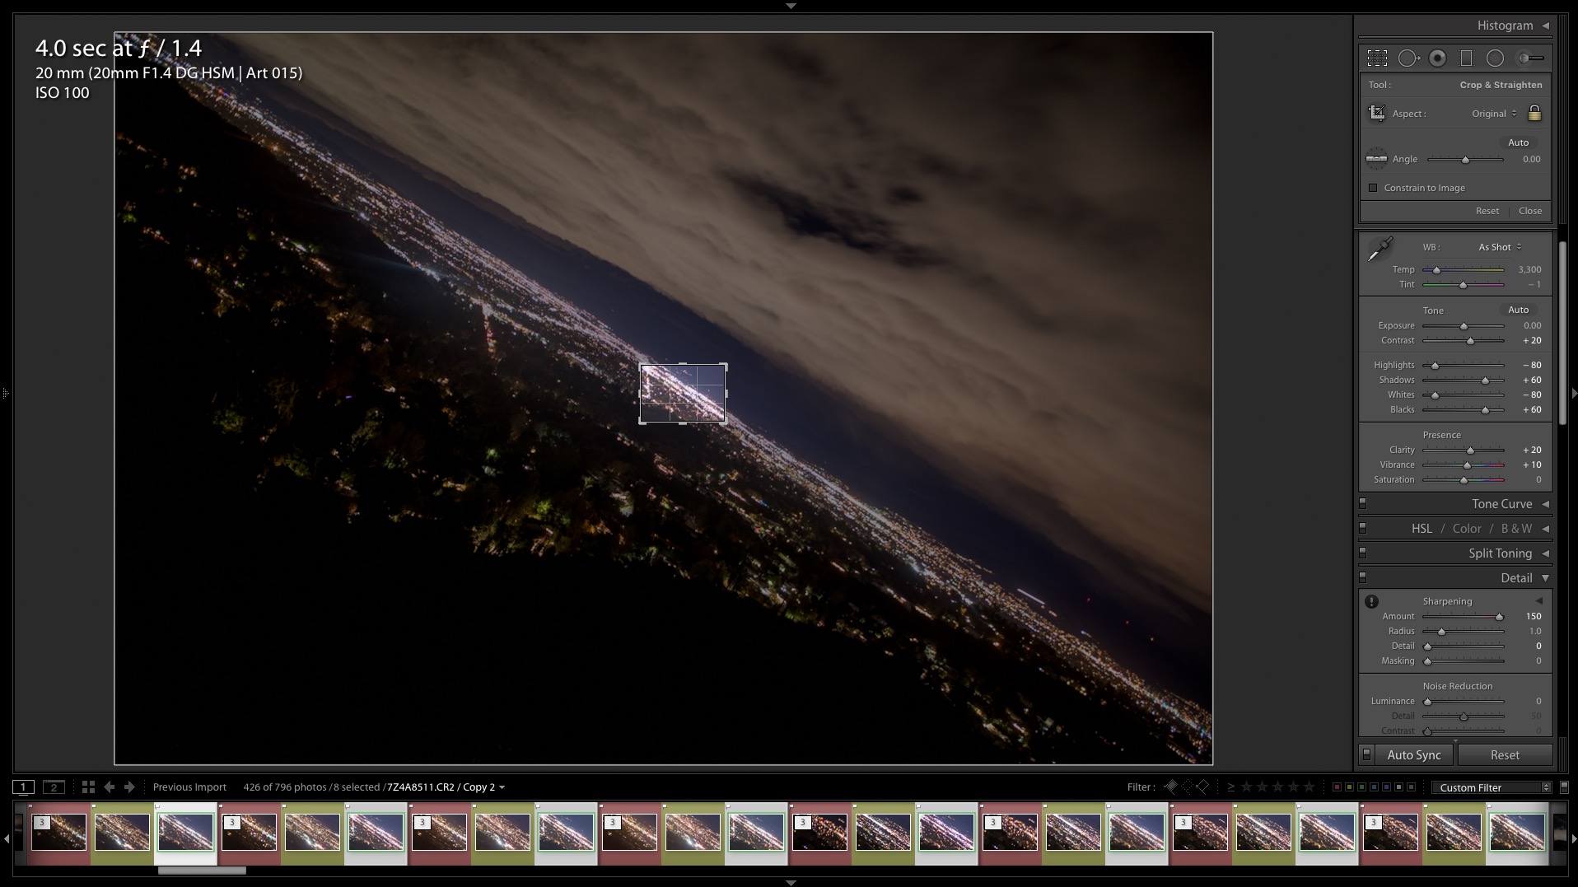Select the Radial Filter tool
Screen dimensions: 1578x887
[x=1495, y=58]
